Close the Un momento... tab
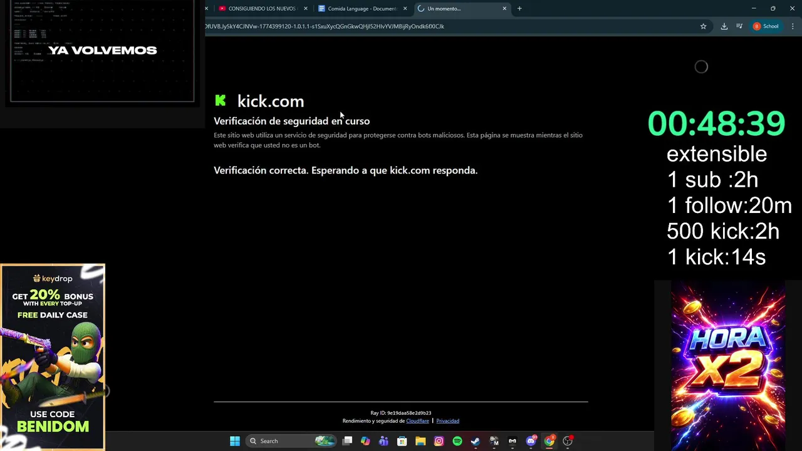802x451 pixels. click(504, 9)
